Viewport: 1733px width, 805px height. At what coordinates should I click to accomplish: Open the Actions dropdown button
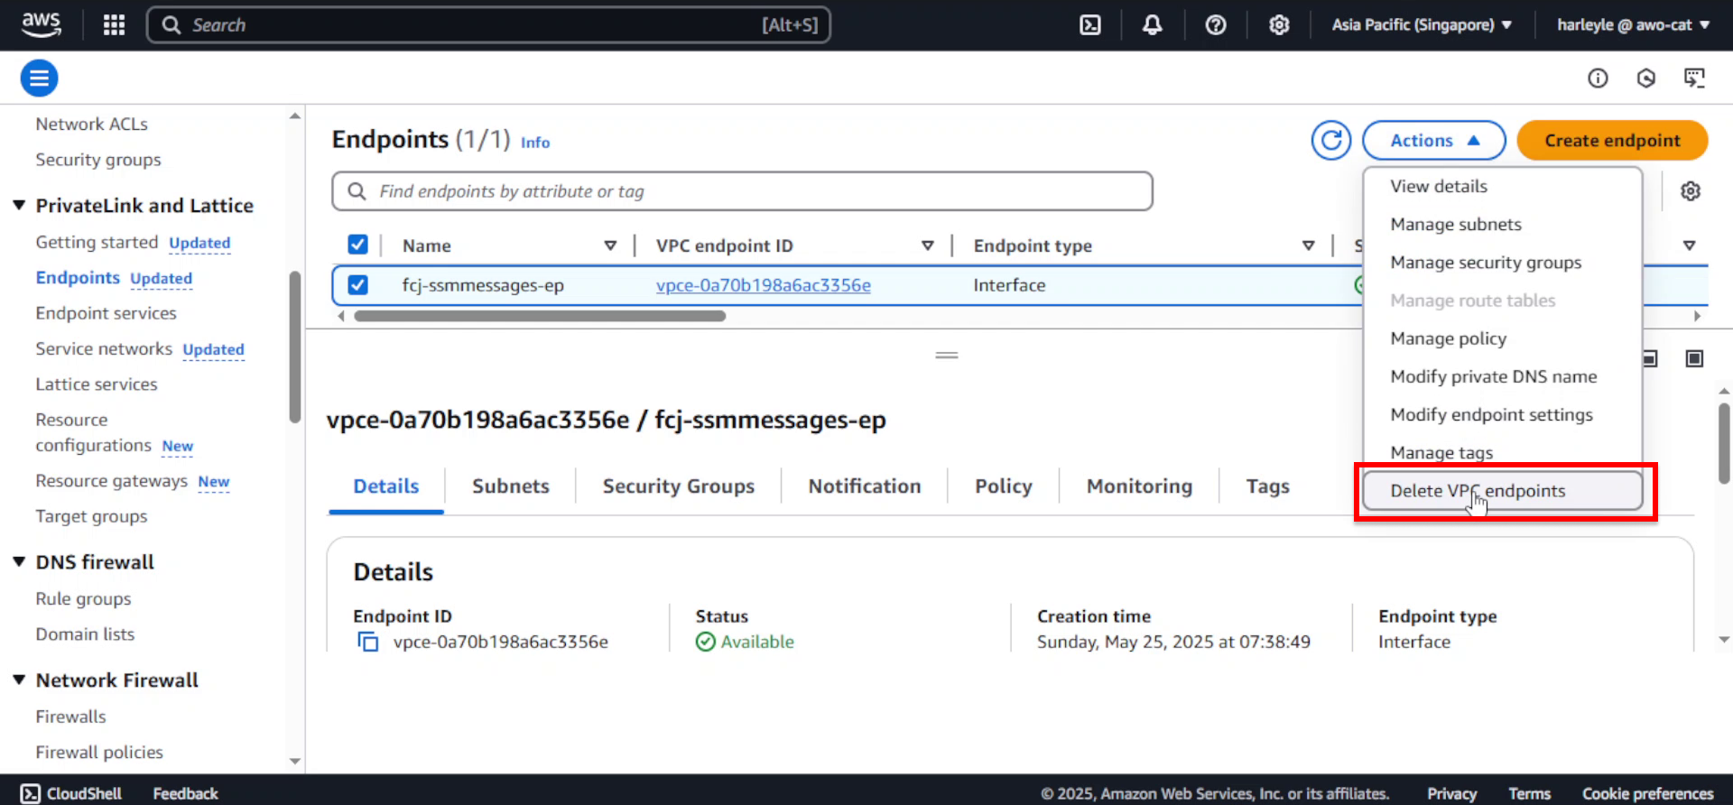tap(1433, 140)
